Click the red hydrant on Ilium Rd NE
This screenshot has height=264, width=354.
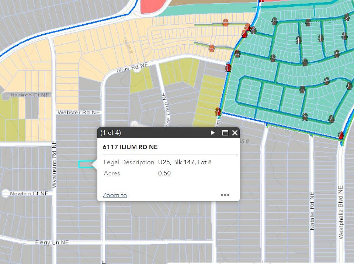pos(228,68)
